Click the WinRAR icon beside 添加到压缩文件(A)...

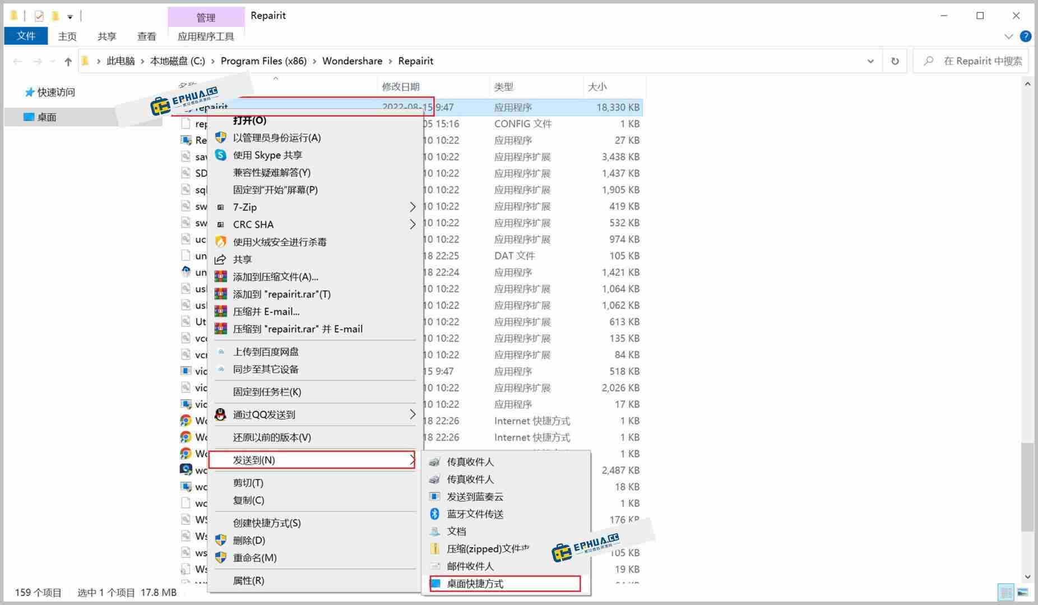tap(221, 276)
